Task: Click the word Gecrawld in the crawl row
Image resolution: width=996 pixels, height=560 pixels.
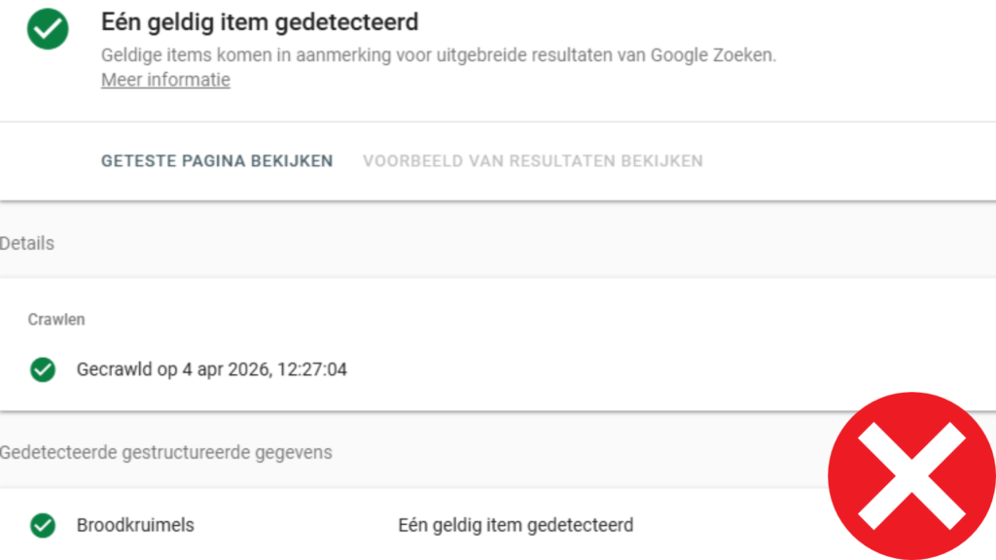Action: (x=115, y=369)
